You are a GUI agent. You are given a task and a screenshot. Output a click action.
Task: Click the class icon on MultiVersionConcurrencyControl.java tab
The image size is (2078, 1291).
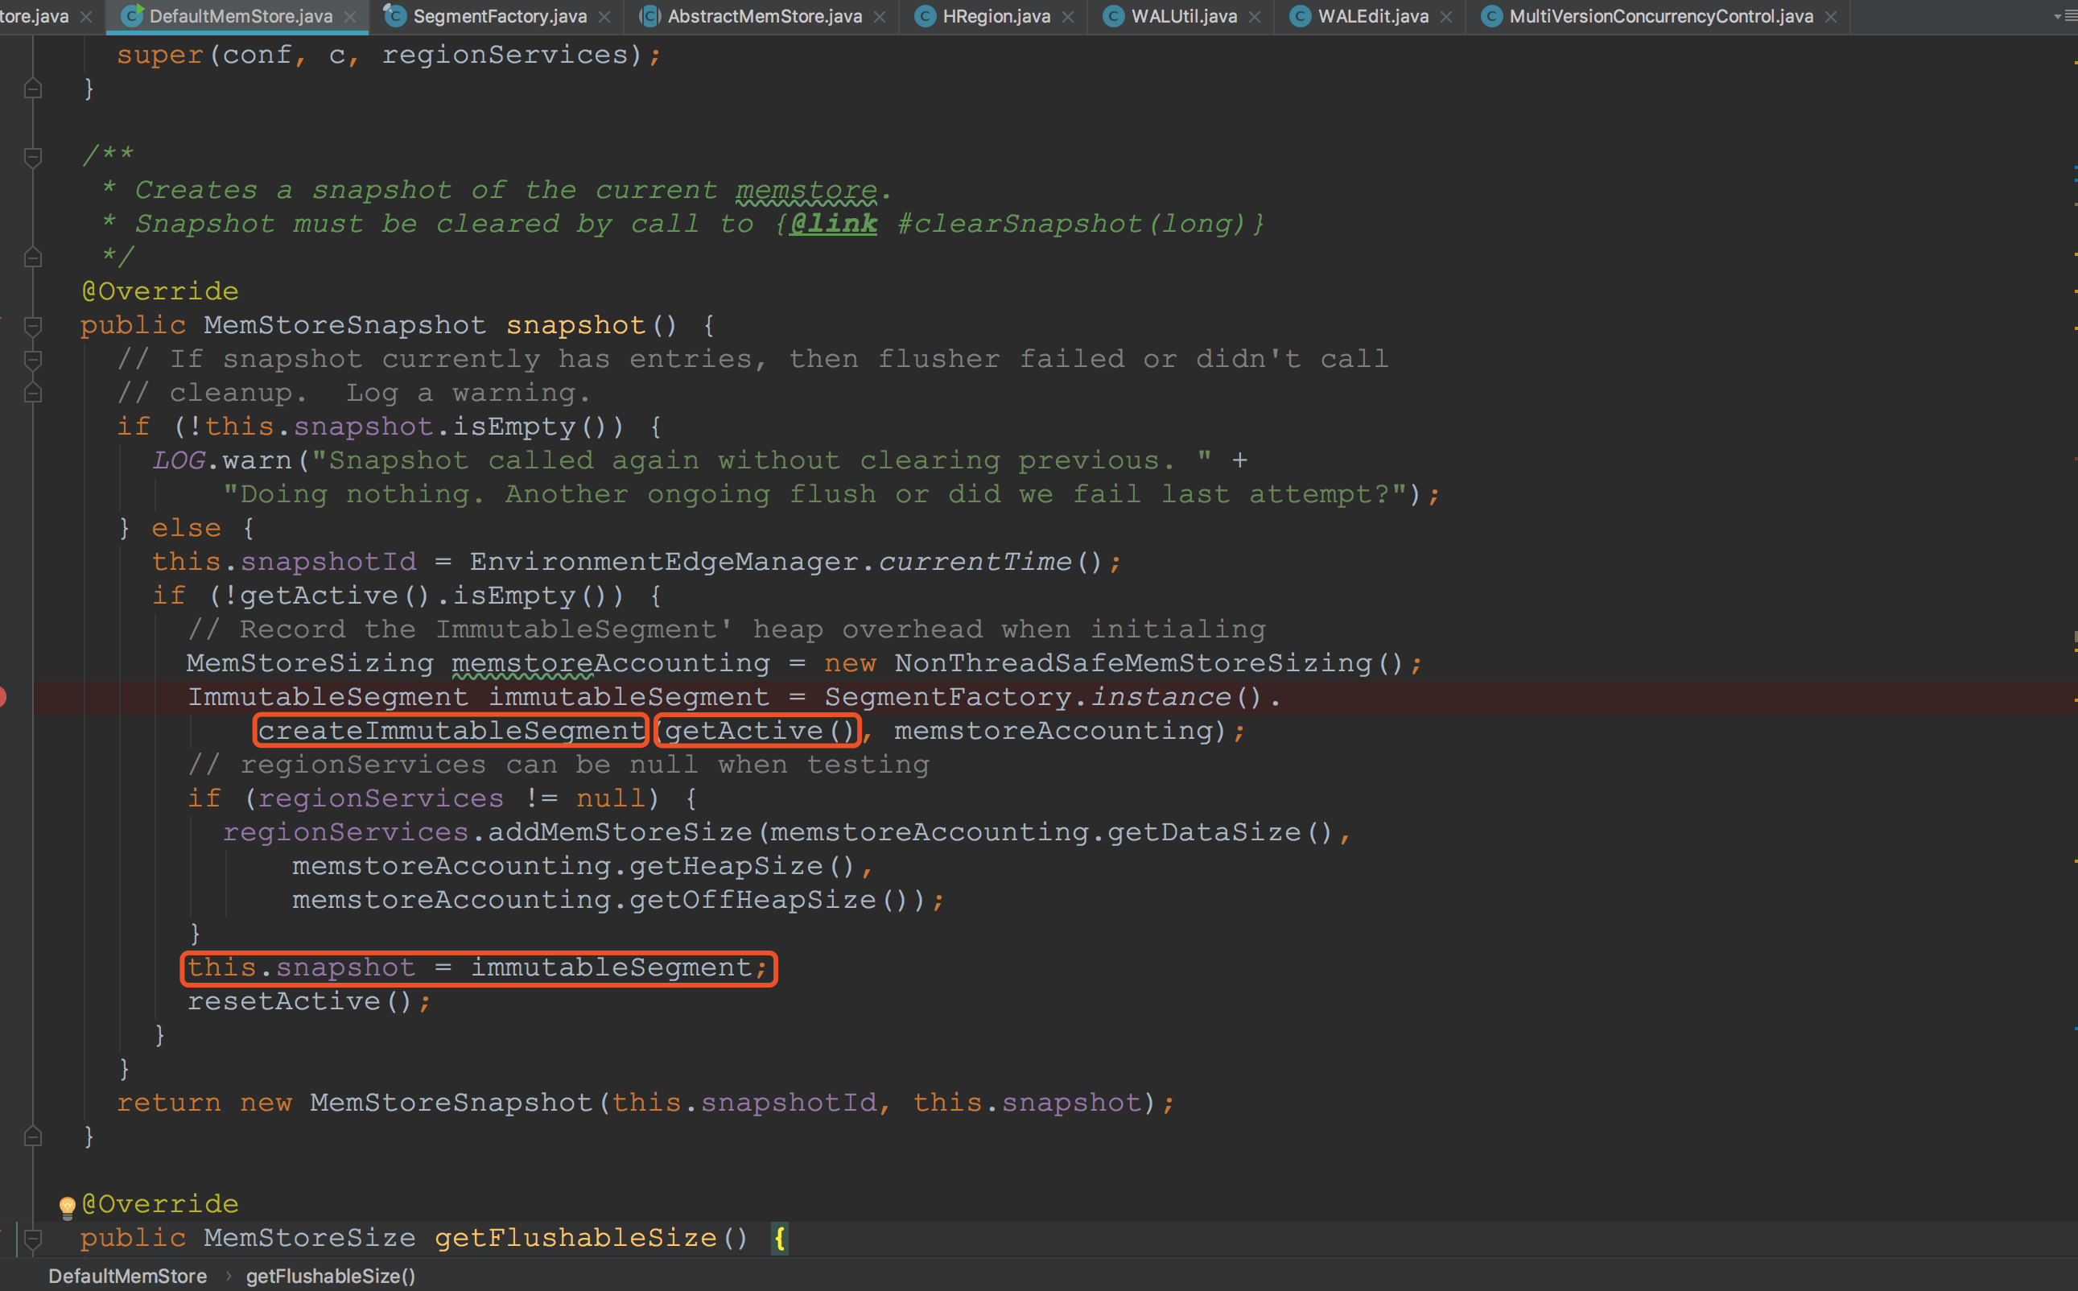point(1490,16)
